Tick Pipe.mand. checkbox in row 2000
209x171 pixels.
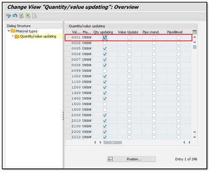tap(154, 115)
